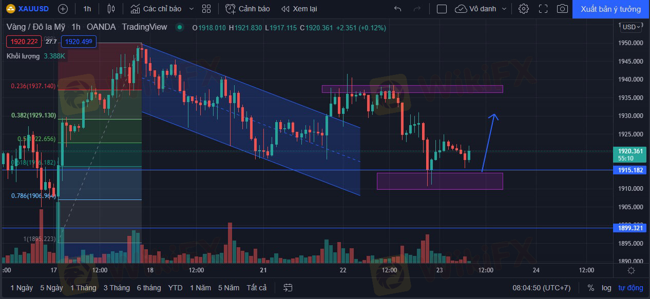Click the 'Cảnh báo' alert button
Image resolution: width=650 pixels, height=299 pixels.
pyautogui.click(x=248, y=9)
